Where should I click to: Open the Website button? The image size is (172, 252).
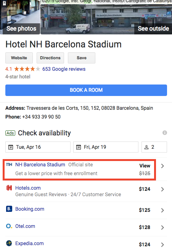tap(19, 58)
